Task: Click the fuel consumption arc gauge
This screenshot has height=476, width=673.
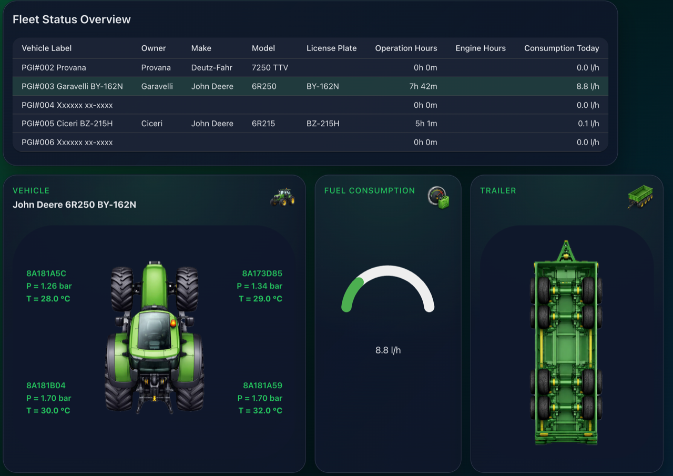Action: 388,289
